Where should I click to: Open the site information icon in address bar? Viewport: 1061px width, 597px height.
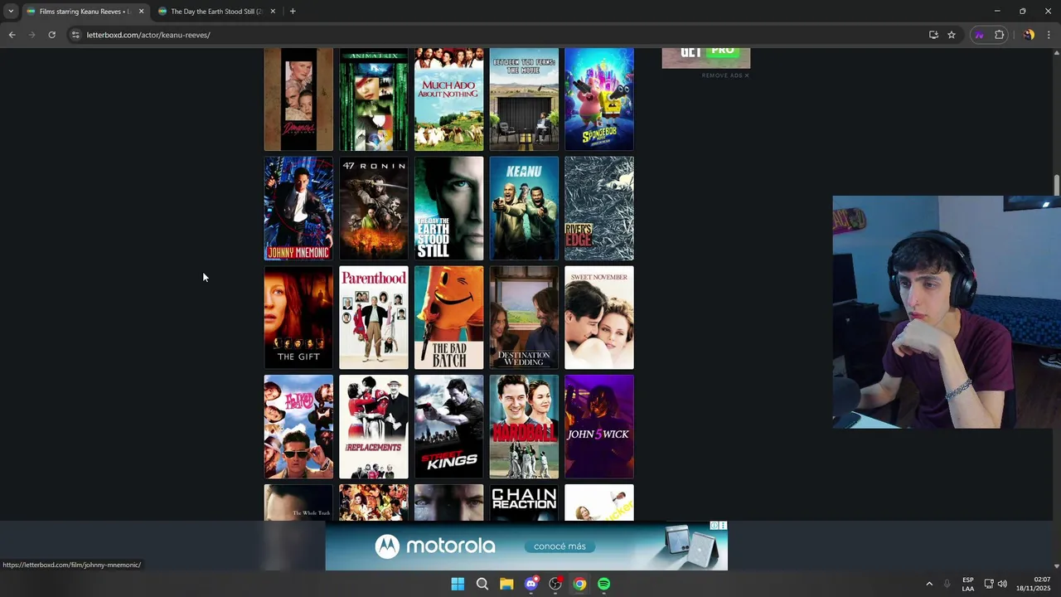(x=75, y=35)
